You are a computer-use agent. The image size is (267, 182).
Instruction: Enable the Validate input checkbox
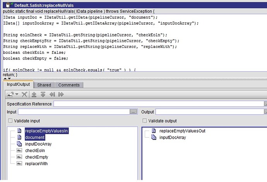coord(10,121)
